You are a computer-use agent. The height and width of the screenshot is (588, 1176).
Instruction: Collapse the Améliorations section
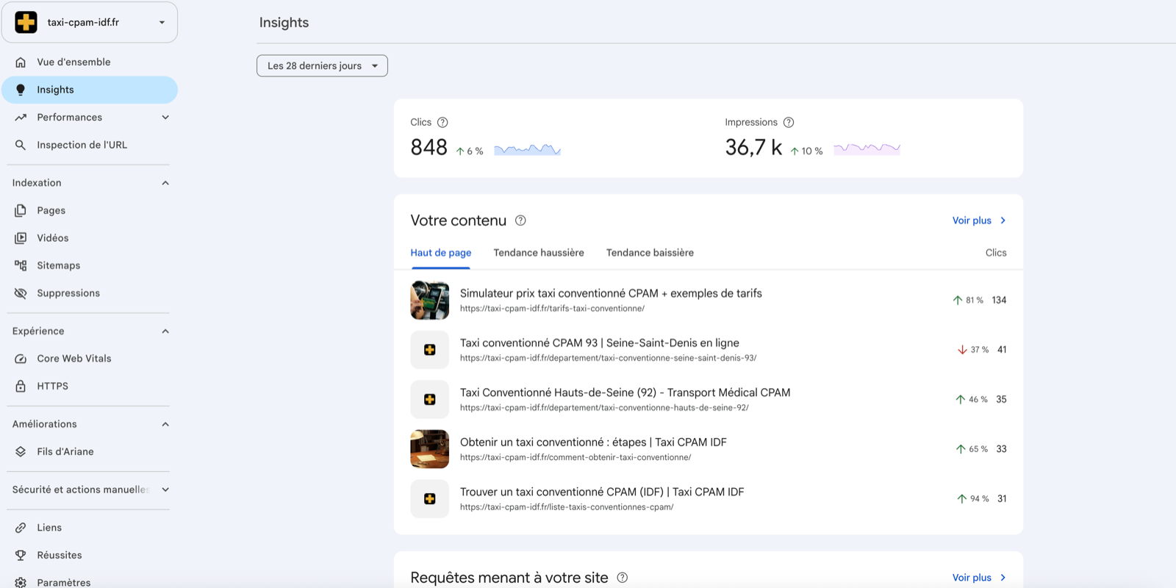165,424
